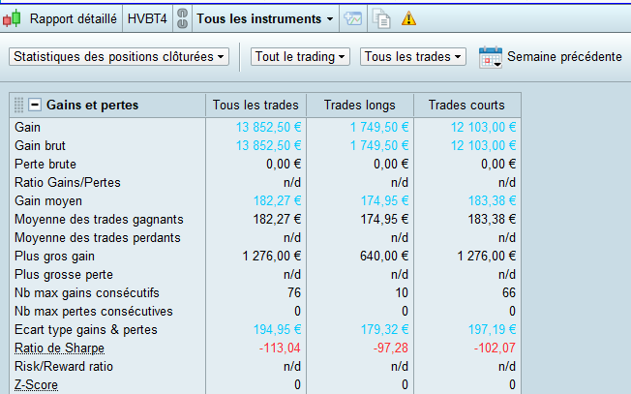Viewport: 631px width, 394px height.
Task: Click the drag handle of the Gains et pertes panel
Action: tap(18, 106)
